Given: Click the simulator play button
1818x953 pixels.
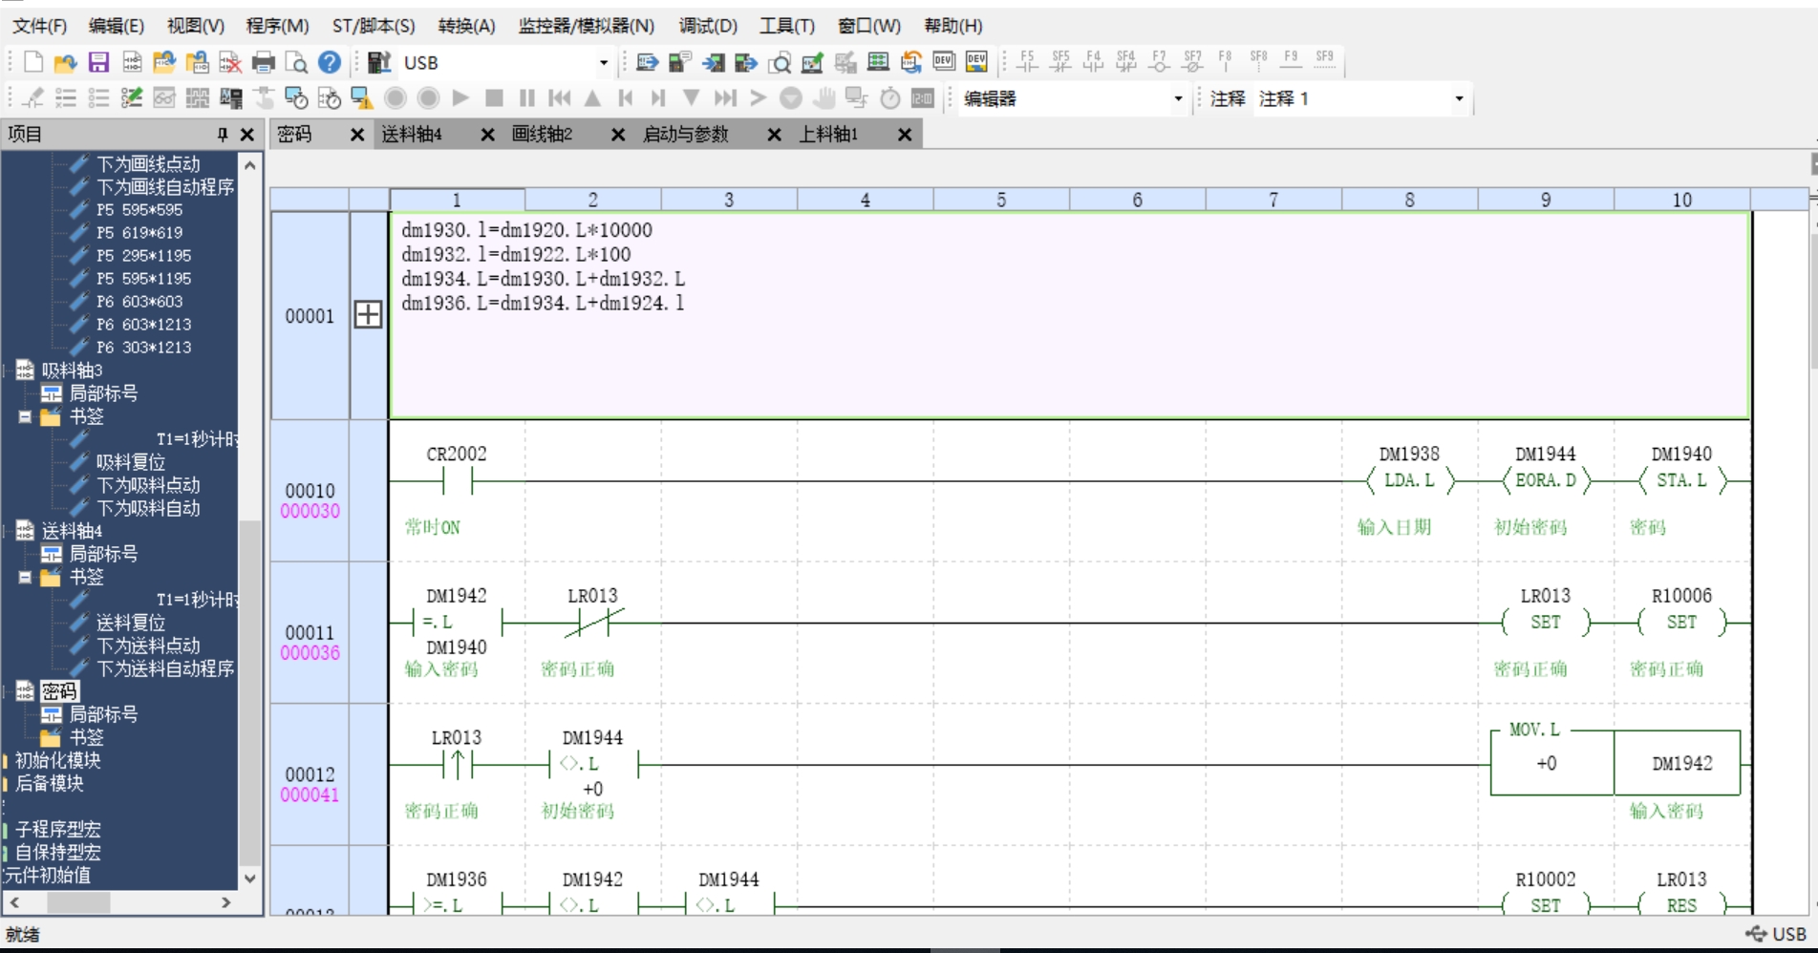Looking at the screenshot, I should pos(460,98).
